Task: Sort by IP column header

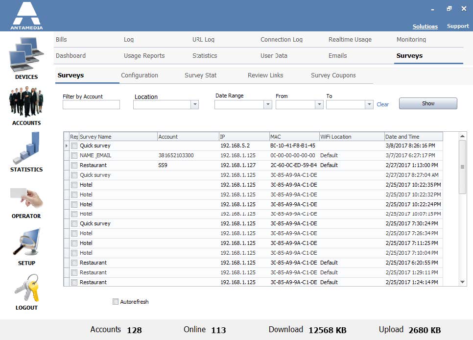Action: point(244,137)
